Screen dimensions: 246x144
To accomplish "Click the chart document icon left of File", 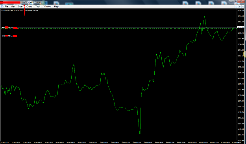I will click(2, 7).
